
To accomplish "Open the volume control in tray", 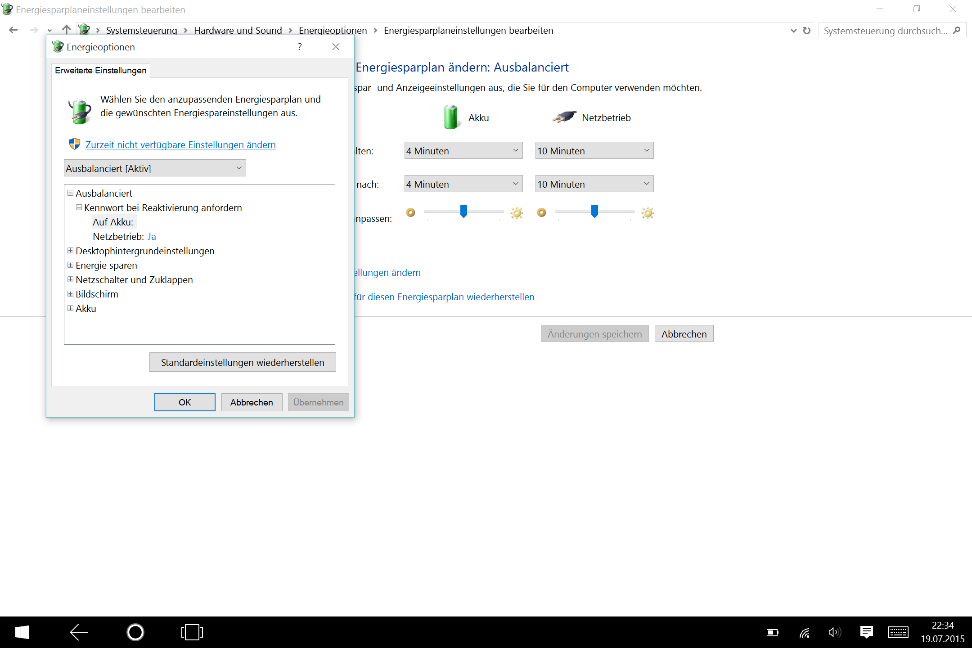I will pos(834,633).
